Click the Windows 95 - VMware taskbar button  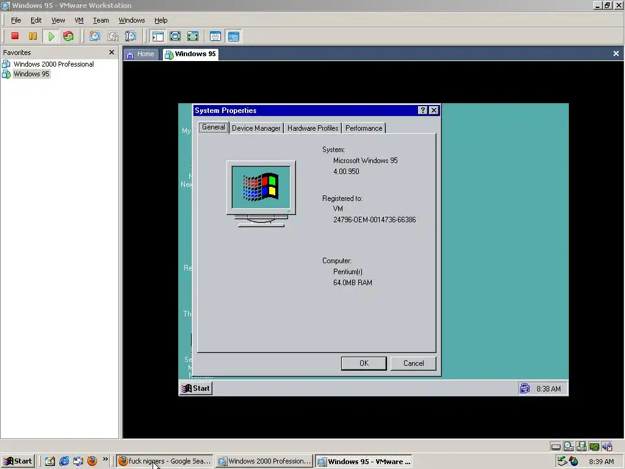(364, 462)
